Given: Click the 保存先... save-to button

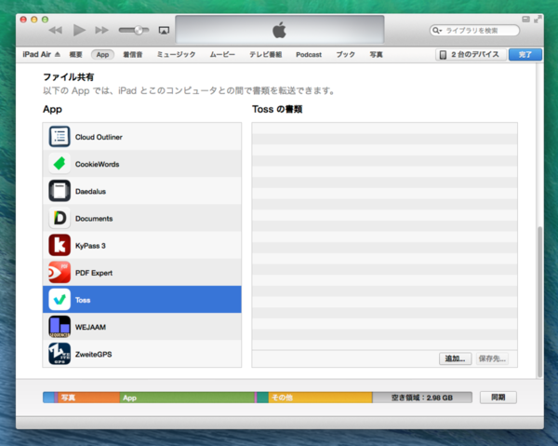Looking at the screenshot, I should tap(492, 358).
